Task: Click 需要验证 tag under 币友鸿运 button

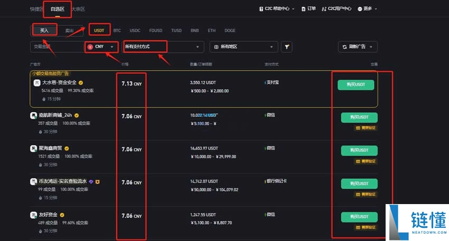Action: click(366, 195)
